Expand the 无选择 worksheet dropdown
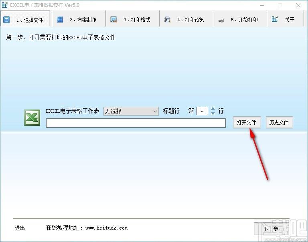308x242 pixels. click(x=131, y=111)
